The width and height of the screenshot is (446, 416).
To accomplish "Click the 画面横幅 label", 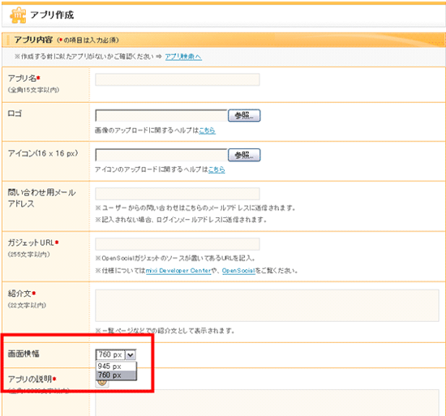I will (x=24, y=354).
